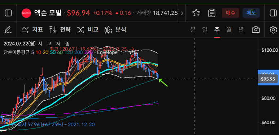Toggle the 240-period moving average
279x135 pixels.
tap(89, 52)
